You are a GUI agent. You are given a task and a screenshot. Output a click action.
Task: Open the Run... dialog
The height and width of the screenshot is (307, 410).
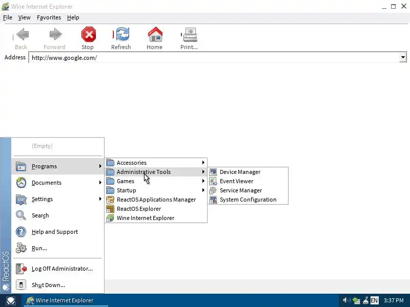[x=57, y=248]
